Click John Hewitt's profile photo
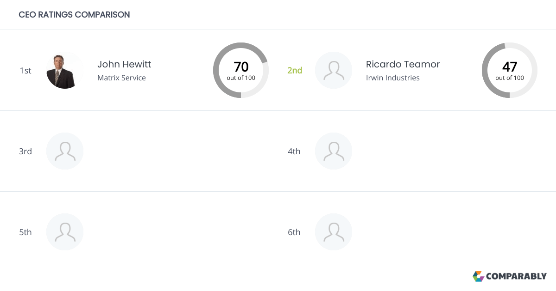Screen dimensions: 556x291 tap(65, 70)
